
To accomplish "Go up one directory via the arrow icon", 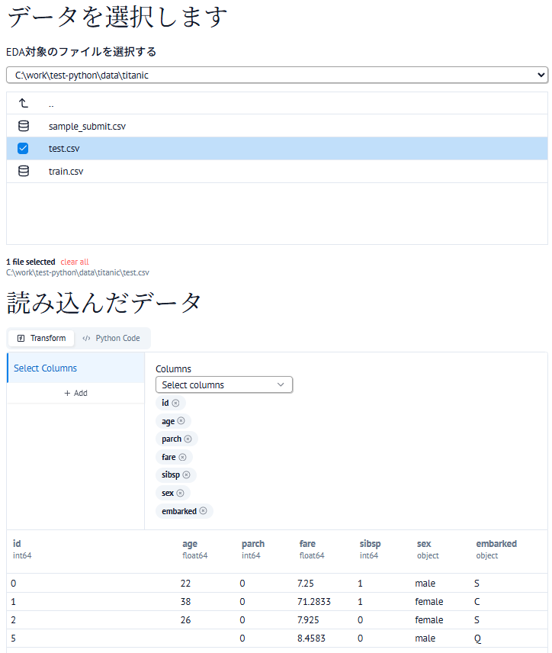I will point(24,103).
